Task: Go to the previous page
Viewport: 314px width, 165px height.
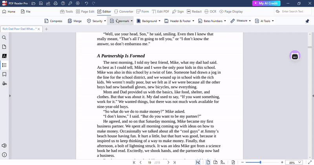Action: 141,162
